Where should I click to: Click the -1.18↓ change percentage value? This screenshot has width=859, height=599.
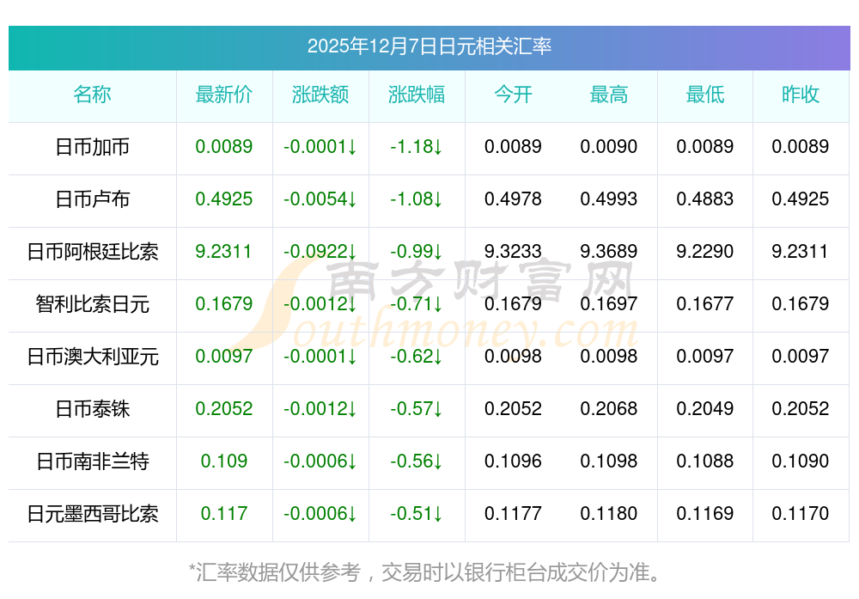click(417, 147)
